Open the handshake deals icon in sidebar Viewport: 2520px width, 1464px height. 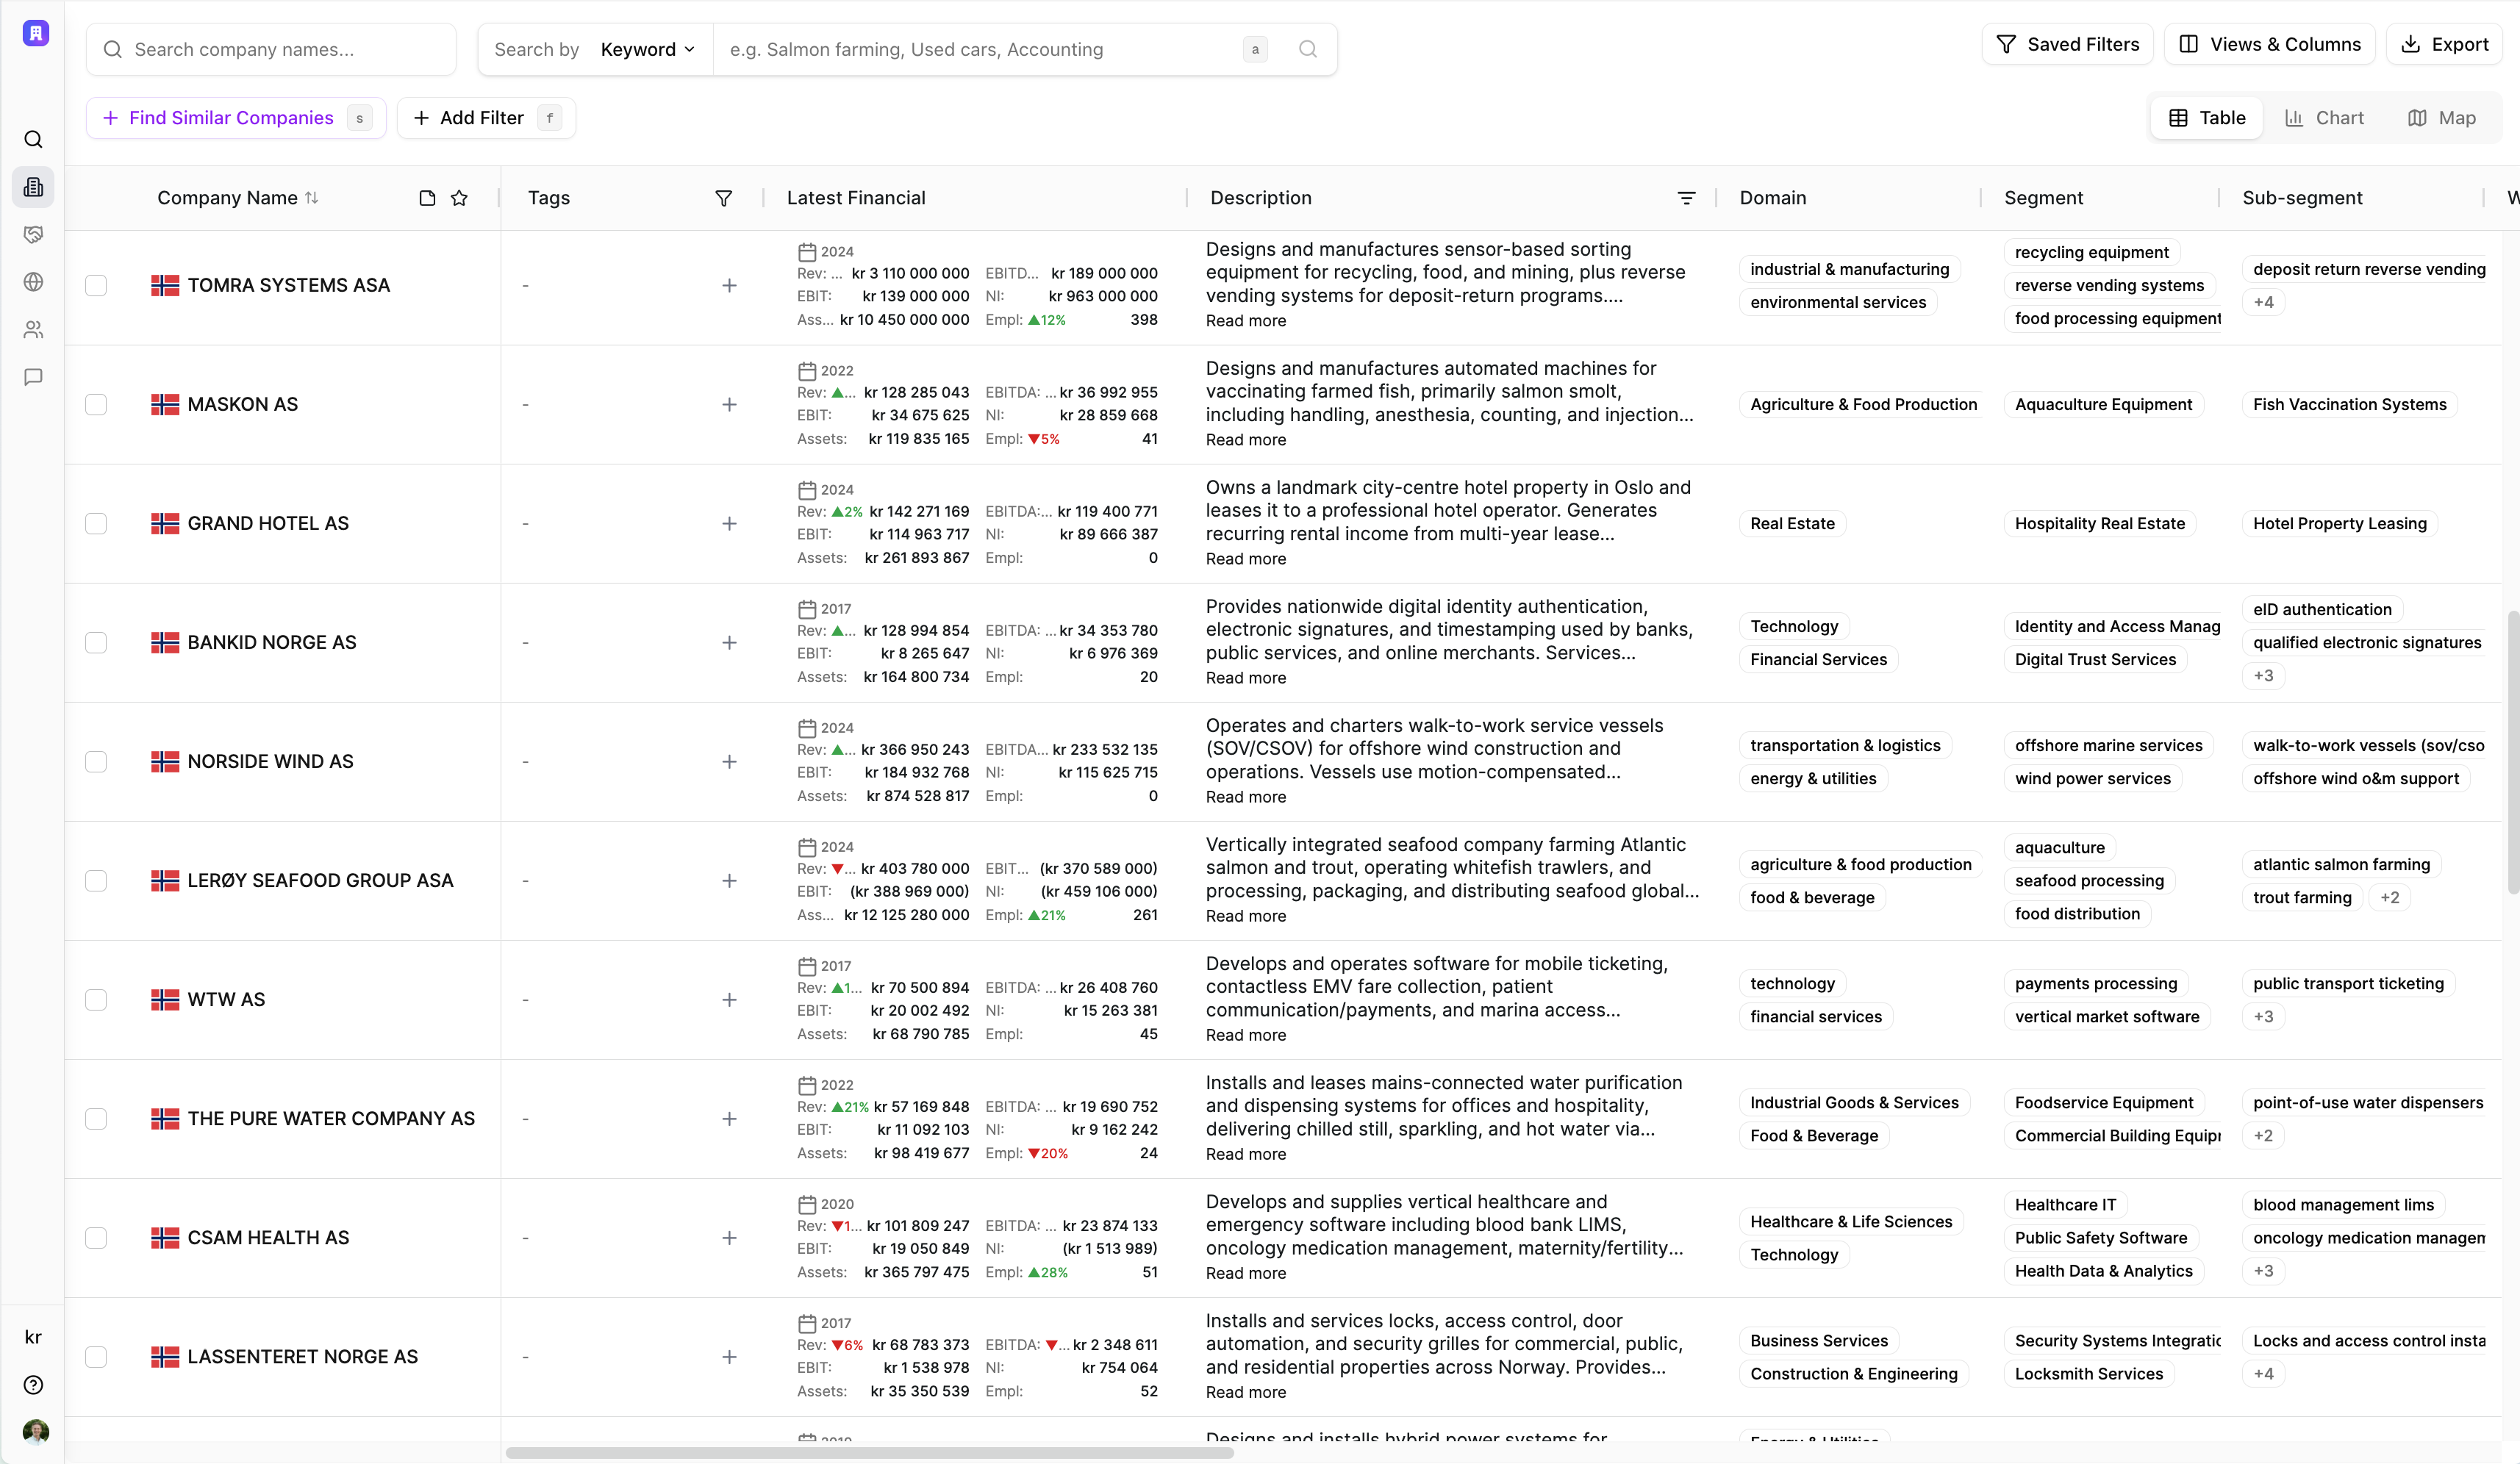(34, 234)
